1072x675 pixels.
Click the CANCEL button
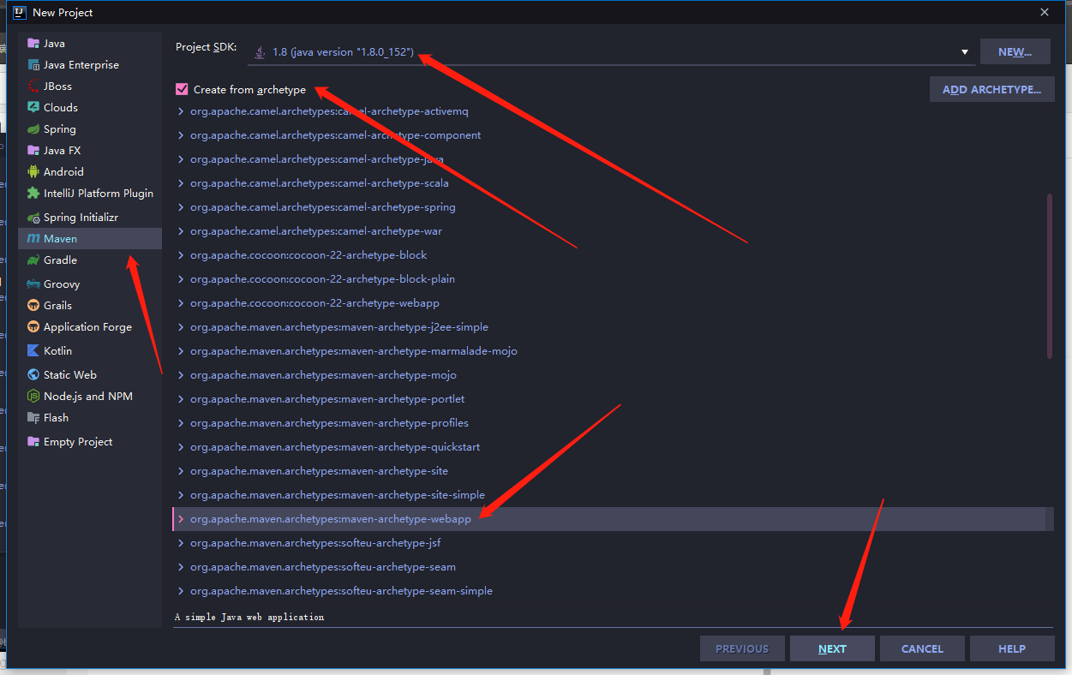coord(922,648)
